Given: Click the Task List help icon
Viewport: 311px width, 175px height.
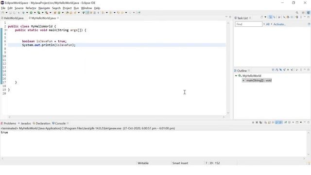Looking at the screenshot, I should (309, 24).
